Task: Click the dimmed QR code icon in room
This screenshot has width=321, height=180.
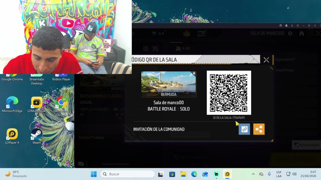Action: (x=155, y=48)
